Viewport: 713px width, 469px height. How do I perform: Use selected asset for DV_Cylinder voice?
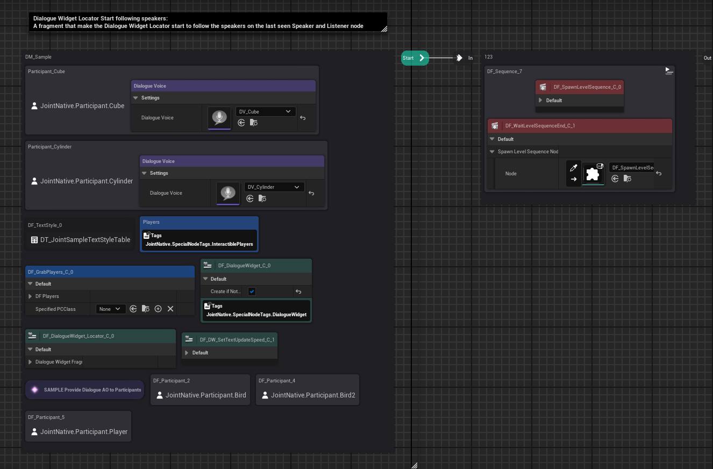250,198
